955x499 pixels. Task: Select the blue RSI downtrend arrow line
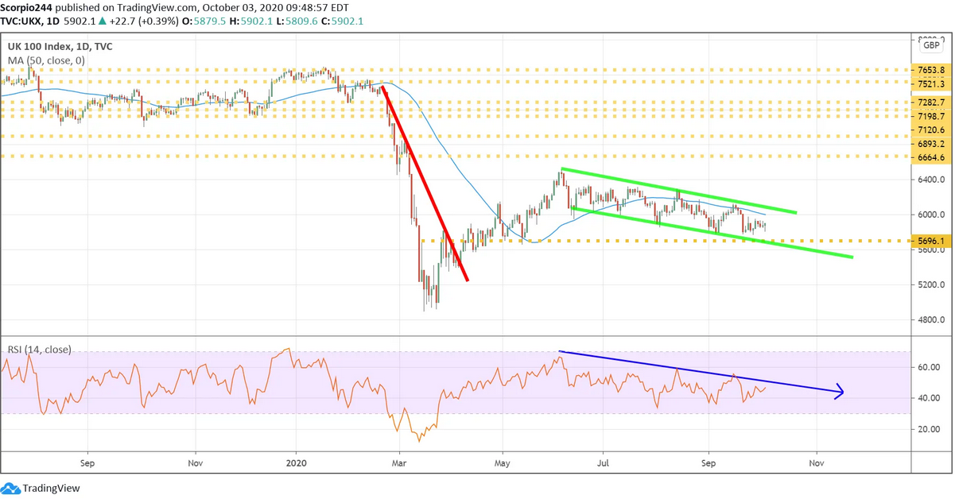[x=701, y=372]
